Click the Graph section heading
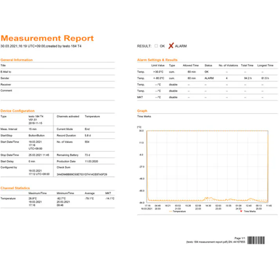 point(142,111)
